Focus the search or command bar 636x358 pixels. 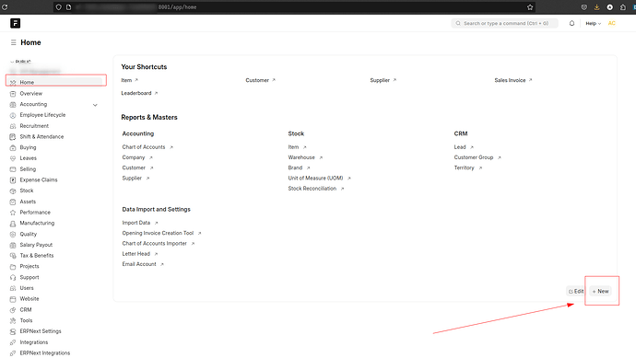click(504, 24)
